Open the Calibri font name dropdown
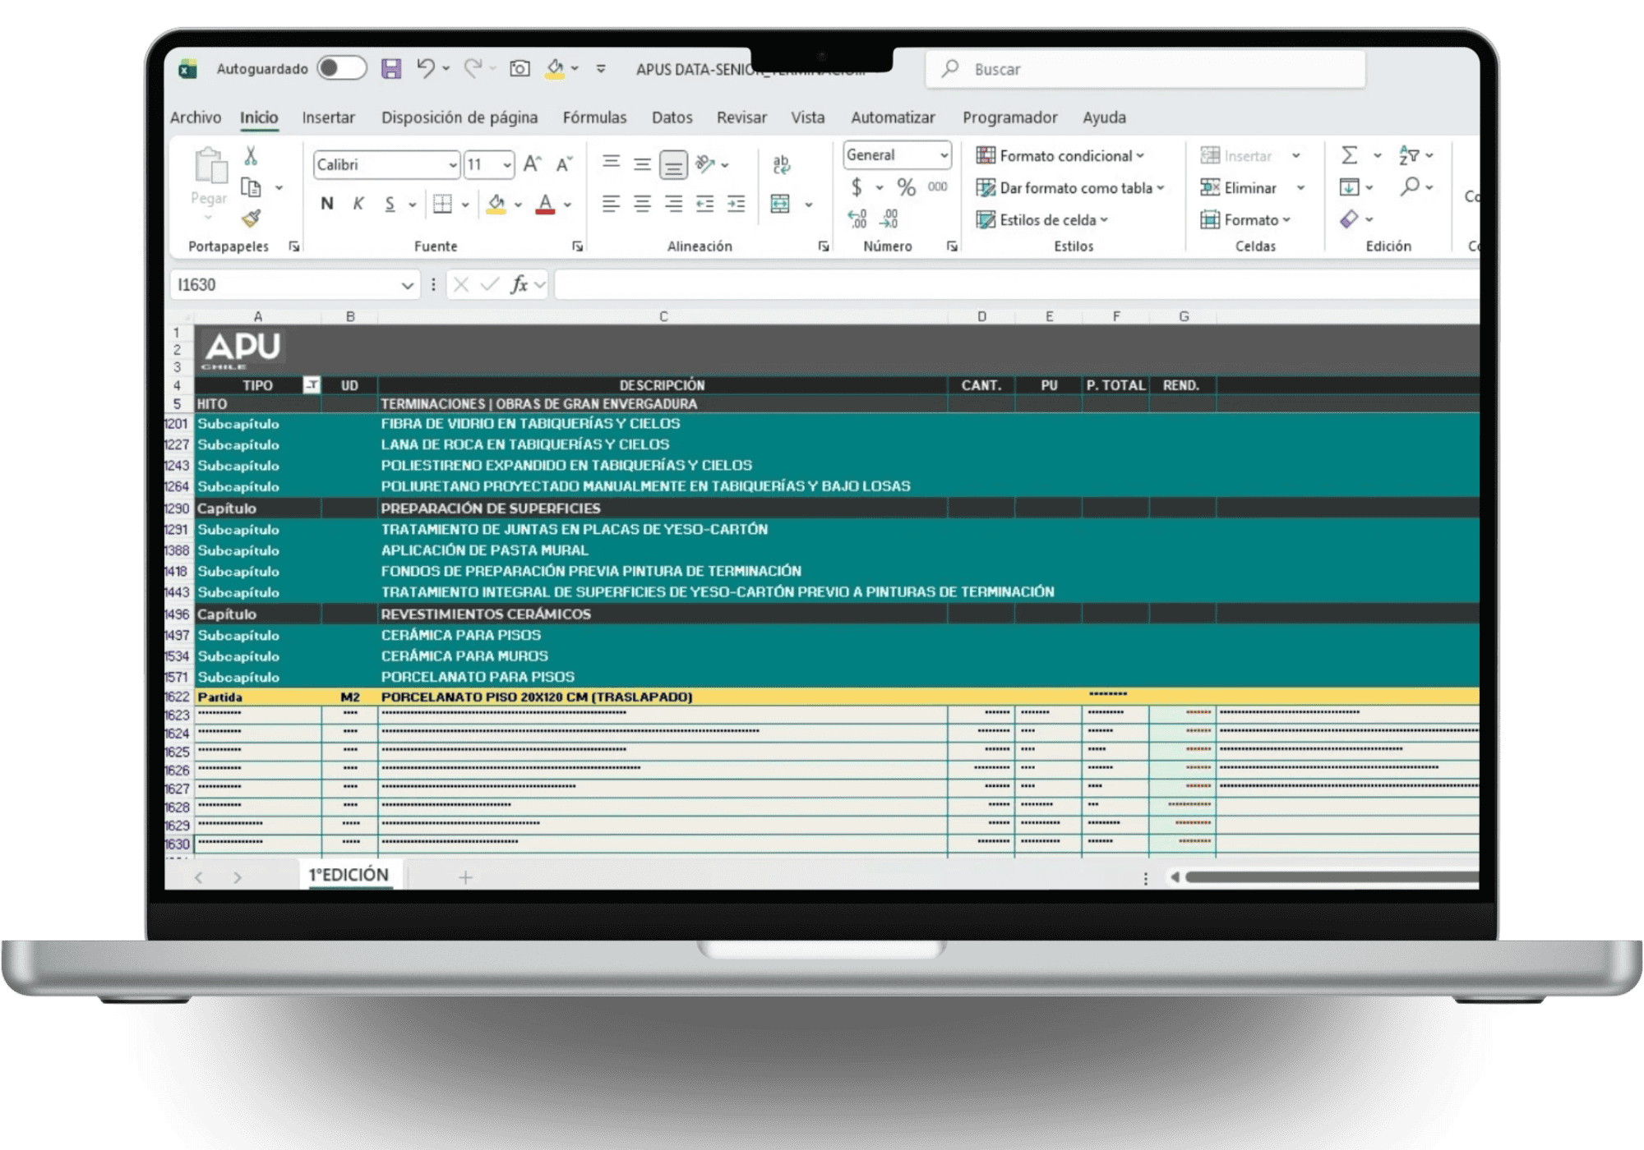The image size is (1644, 1150). coord(452,165)
